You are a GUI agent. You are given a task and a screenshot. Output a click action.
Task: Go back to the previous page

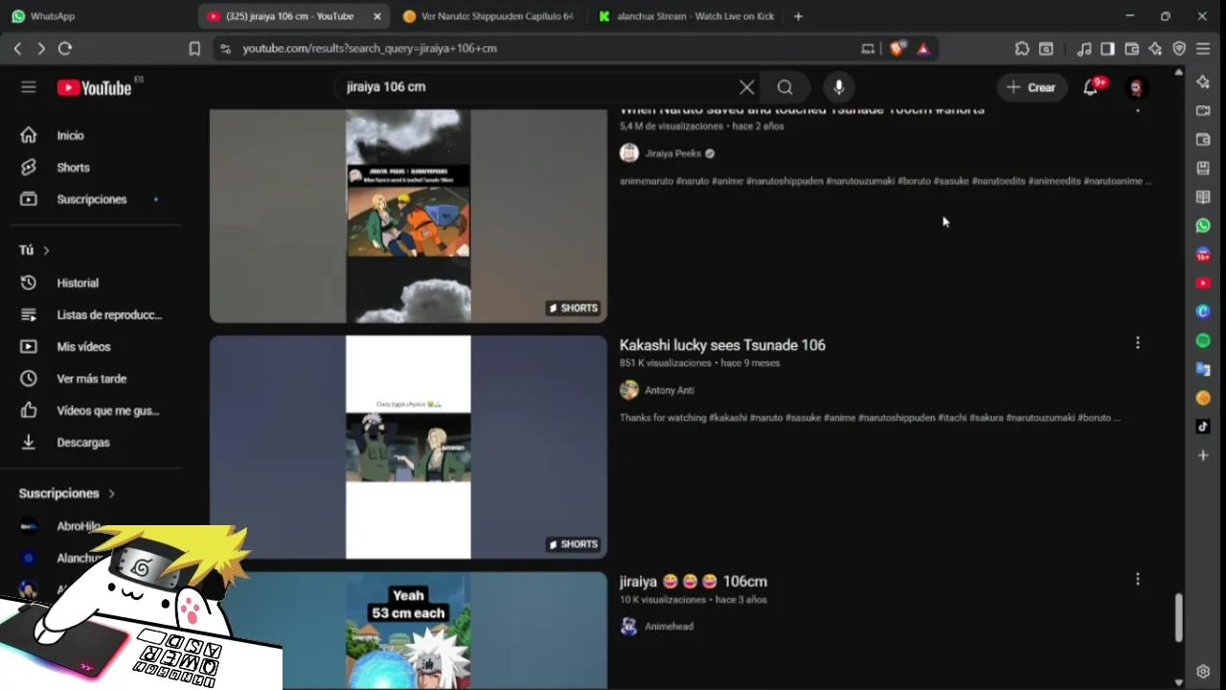tap(17, 48)
